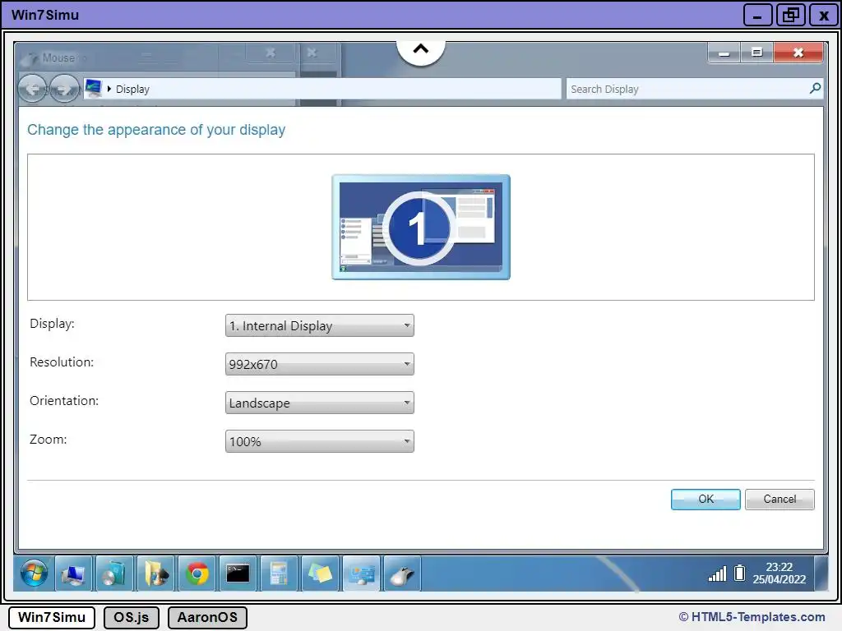Select the Mouse taskbar icon
Screen dimensions: 842x631
tap(402, 574)
